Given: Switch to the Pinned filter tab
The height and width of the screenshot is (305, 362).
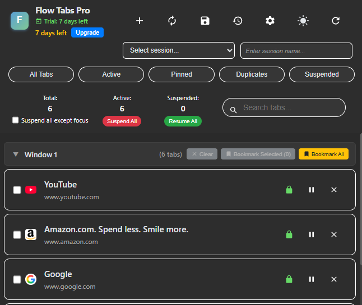Looking at the screenshot, I should (x=182, y=74).
